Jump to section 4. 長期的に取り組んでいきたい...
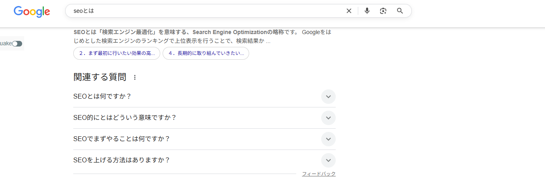 (x=206, y=53)
